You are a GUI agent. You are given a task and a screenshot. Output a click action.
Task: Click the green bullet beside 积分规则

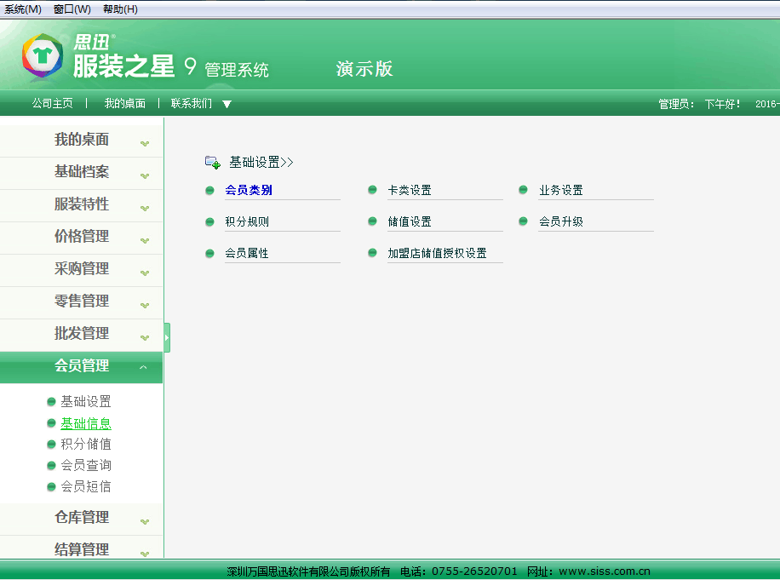coord(209,221)
